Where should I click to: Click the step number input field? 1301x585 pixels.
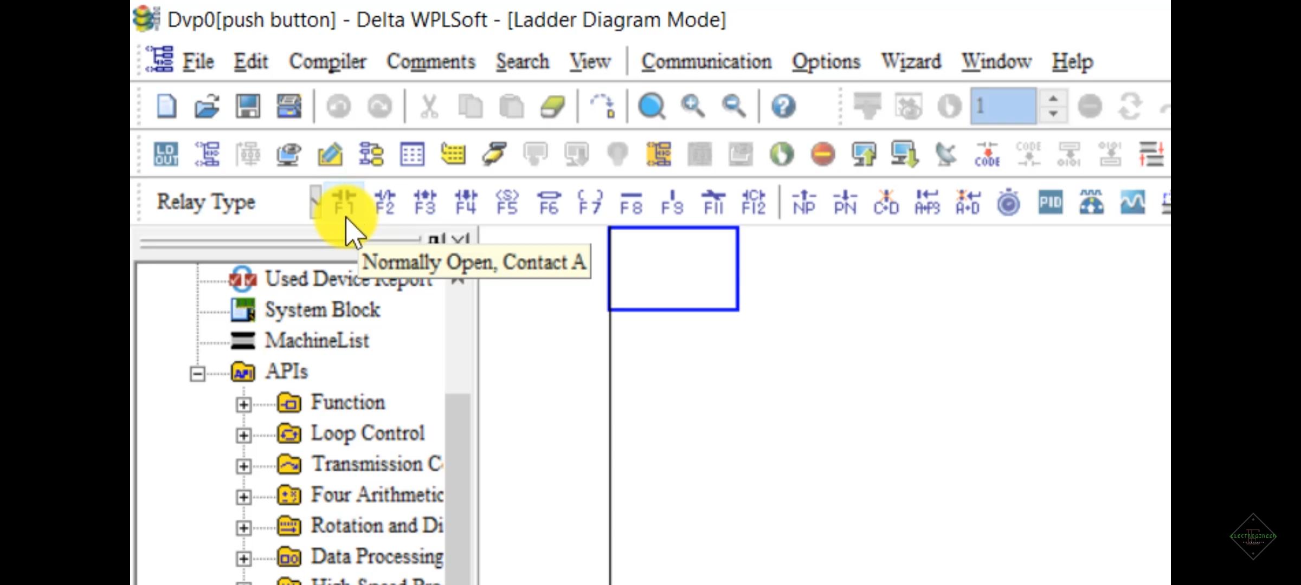1004,106
